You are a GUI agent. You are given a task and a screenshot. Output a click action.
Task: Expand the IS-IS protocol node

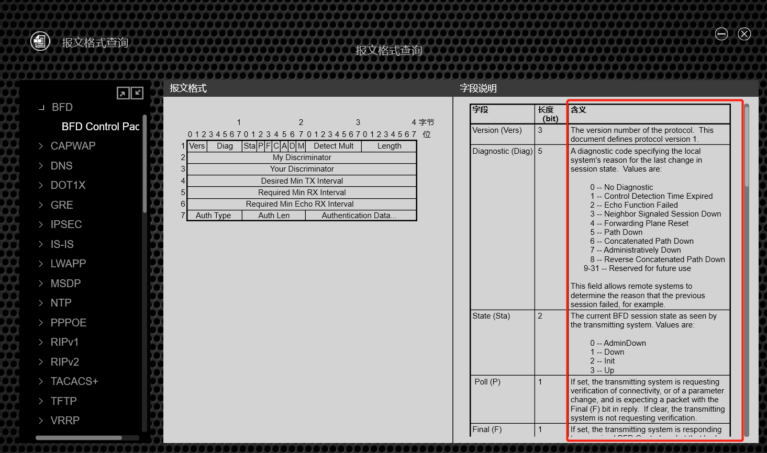tap(41, 244)
